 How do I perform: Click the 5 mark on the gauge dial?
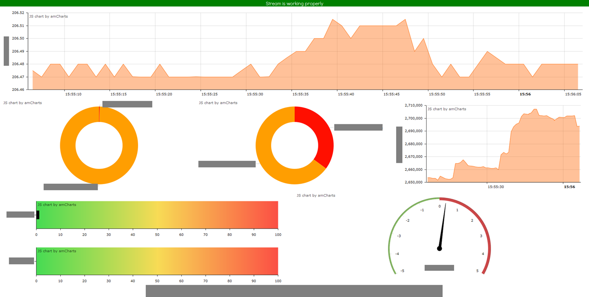coord(477,271)
